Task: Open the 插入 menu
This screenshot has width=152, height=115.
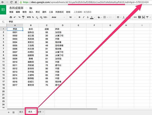Action: [x=31, y=12]
